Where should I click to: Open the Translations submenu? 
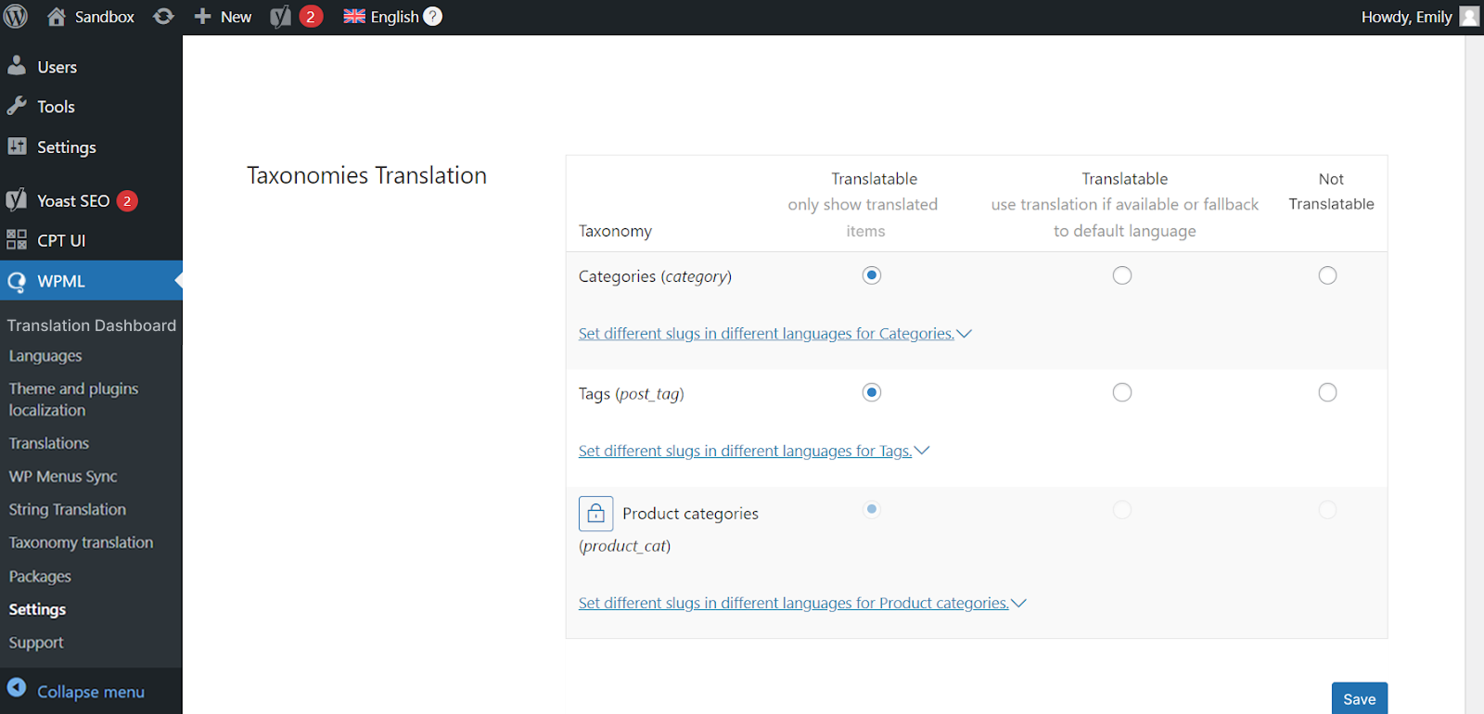point(49,443)
